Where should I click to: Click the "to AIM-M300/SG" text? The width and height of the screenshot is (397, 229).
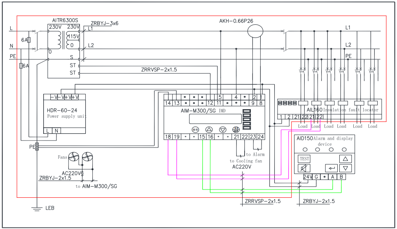coord(96,186)
